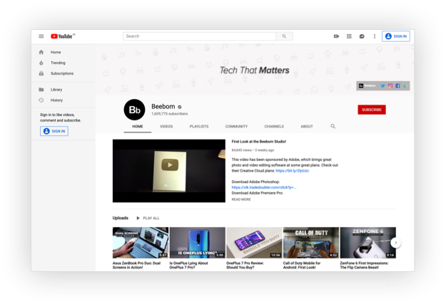The image size is (446, 304).
Task: Switch to the Videos tab
Action: [166, 126]
